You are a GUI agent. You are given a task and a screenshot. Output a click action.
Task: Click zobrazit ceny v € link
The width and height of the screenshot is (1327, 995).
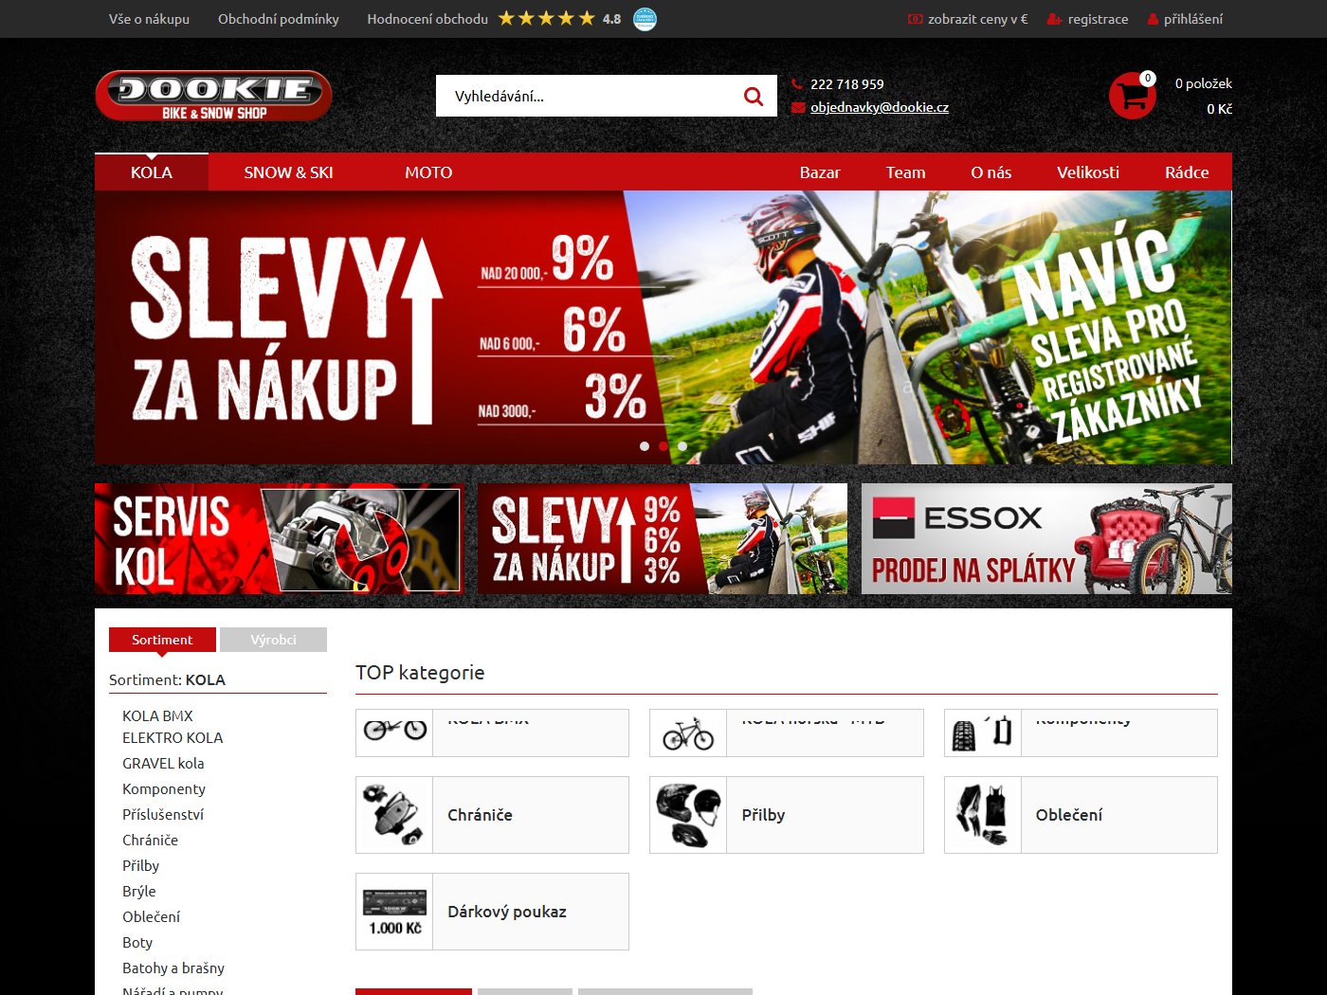pos(977,19)
